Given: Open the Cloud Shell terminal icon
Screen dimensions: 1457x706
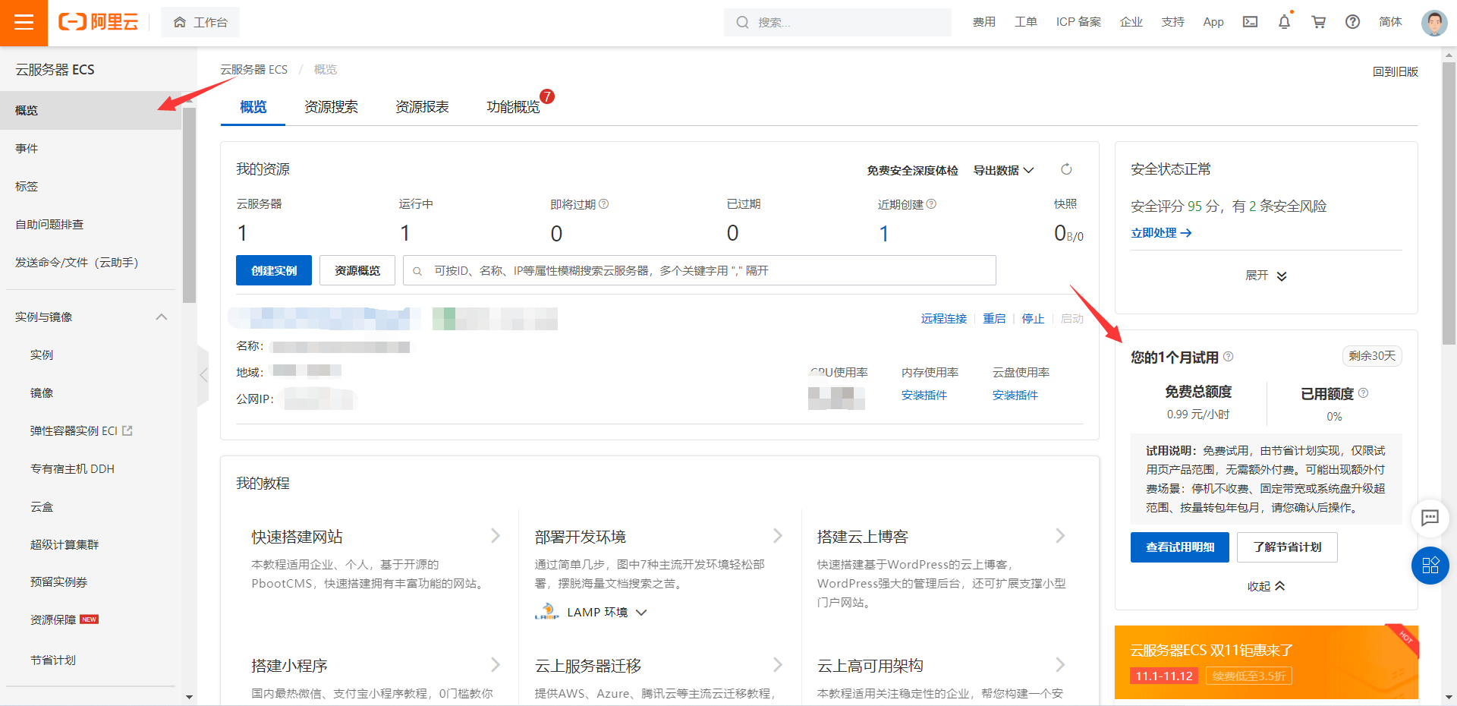Looking at the screenshot, I should click(x=1250, y=22).
